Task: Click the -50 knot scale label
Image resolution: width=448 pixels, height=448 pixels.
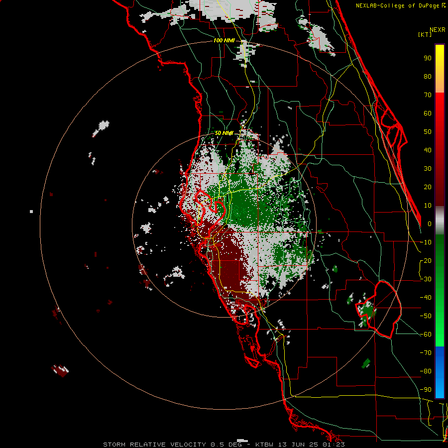Action: coord(426,316)
